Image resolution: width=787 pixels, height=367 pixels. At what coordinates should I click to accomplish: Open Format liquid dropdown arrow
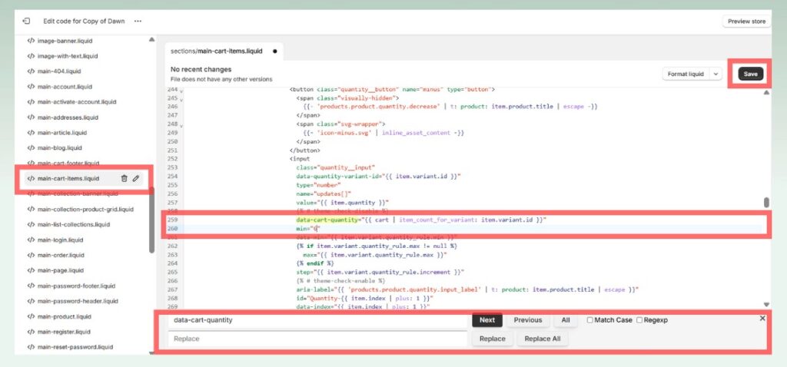point(716,74)
